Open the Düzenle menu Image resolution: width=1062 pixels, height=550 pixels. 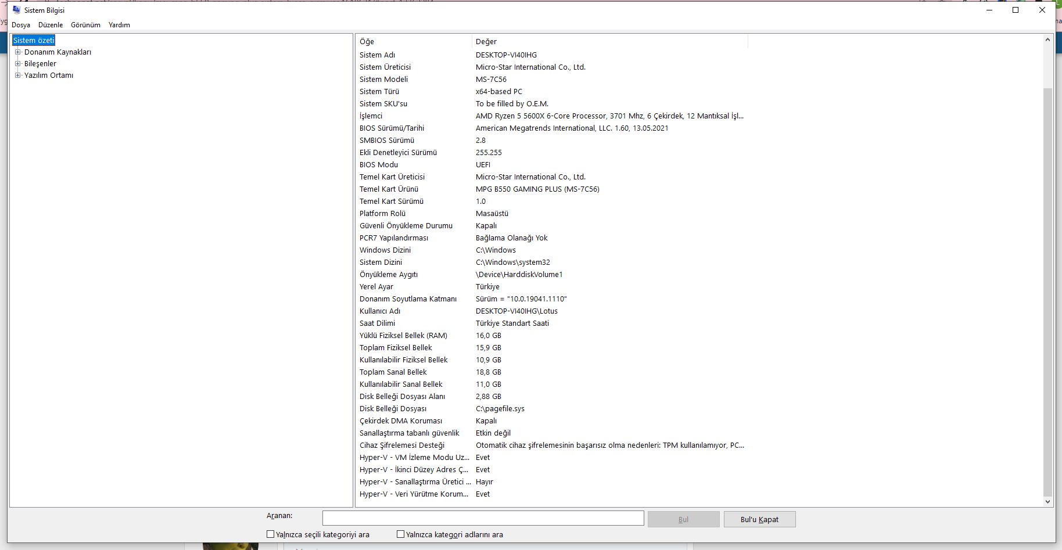[x=51, y=25]
